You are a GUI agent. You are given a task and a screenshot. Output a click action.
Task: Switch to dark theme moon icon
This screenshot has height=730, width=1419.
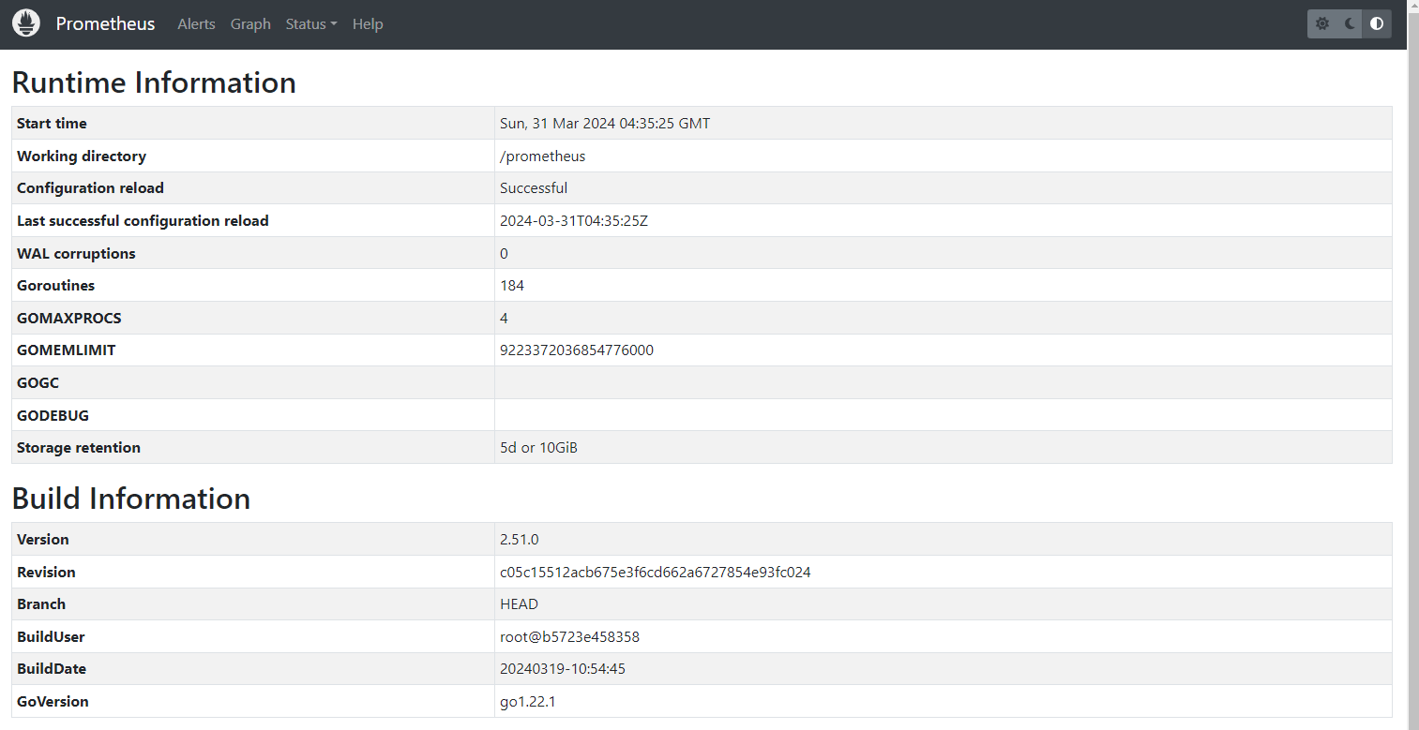[x=1350, y=23]
